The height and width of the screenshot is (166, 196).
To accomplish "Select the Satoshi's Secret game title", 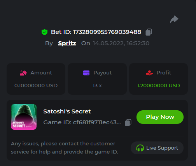I will coord(67,111).
